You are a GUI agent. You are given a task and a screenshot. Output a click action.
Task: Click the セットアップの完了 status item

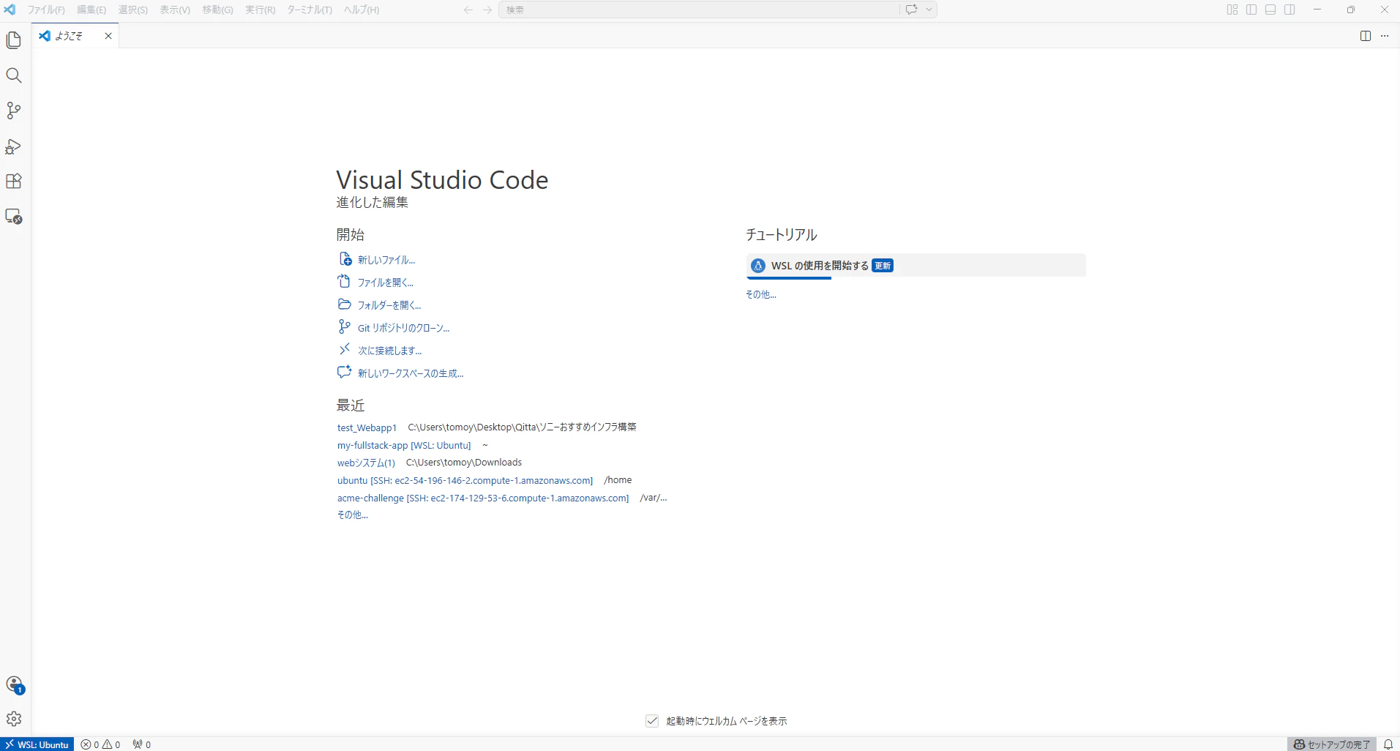click(x=1332, y=744)
